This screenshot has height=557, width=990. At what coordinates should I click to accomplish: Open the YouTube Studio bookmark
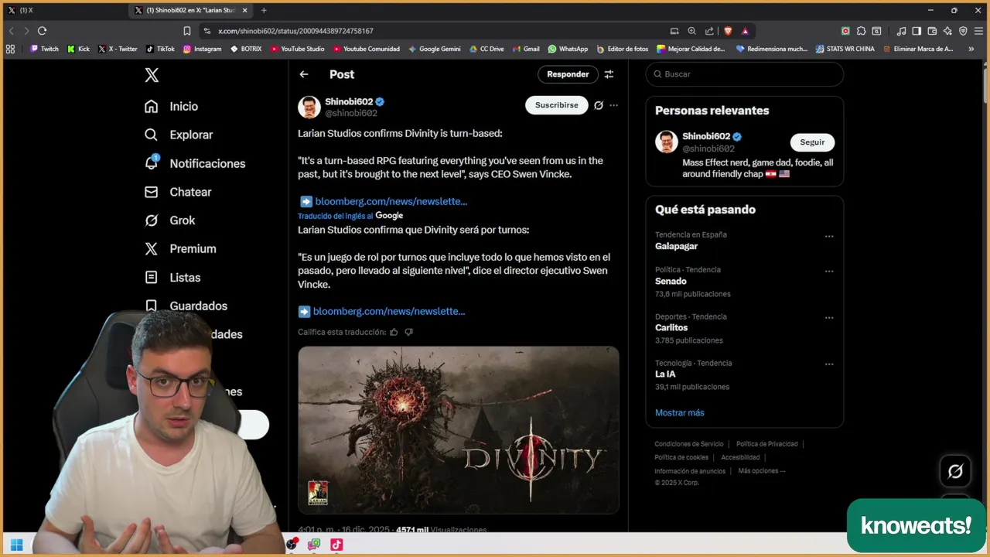coord(298,49)
